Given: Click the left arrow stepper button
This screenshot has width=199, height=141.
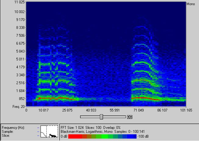Looking at the screenshot, I should pos(128,117).
